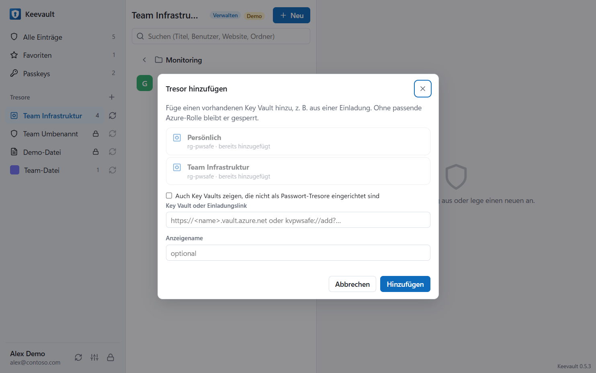Go back with the chevron beside Monitoring
The height and width of the screenshot is (373, 596).
pyautogui.click(x=144, y=60)
